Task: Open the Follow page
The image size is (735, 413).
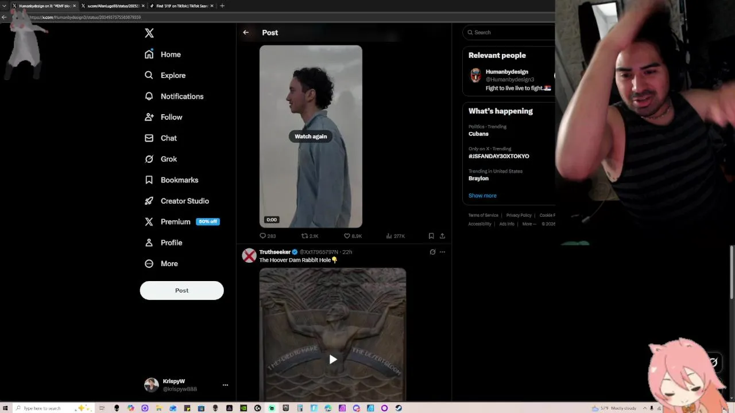Action: point(164,117)
